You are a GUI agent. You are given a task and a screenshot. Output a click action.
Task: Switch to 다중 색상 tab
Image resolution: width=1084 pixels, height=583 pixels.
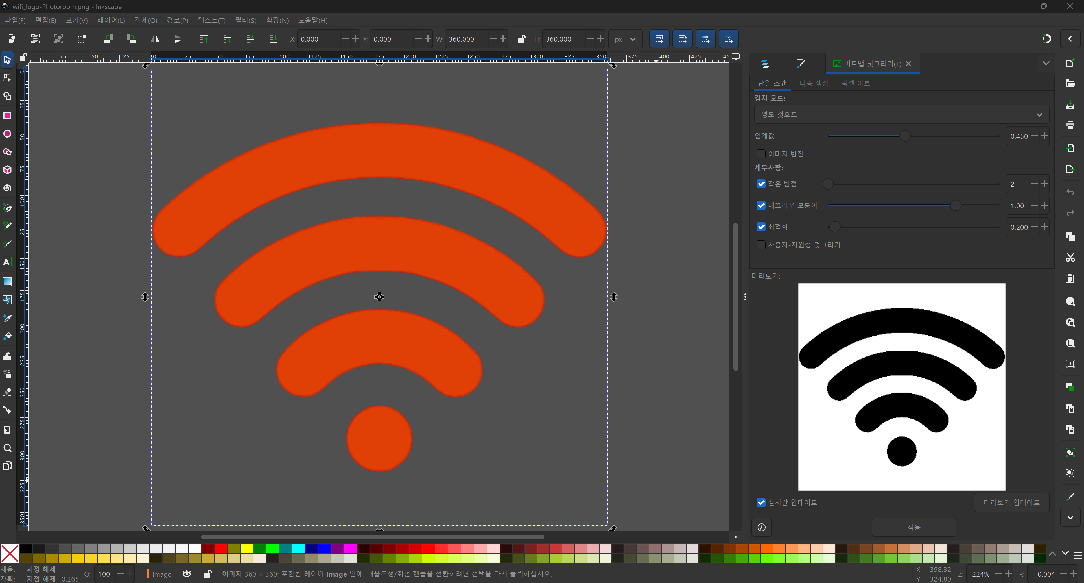(813, 83)
